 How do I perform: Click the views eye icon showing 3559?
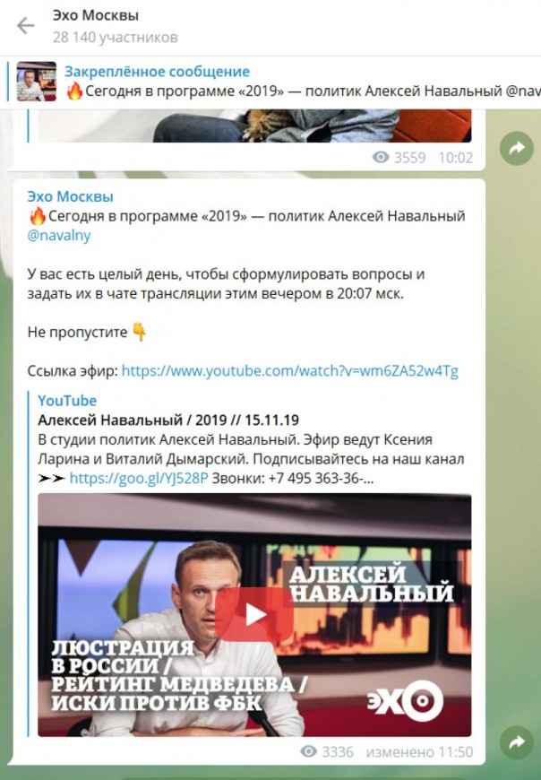coord(381,158)
